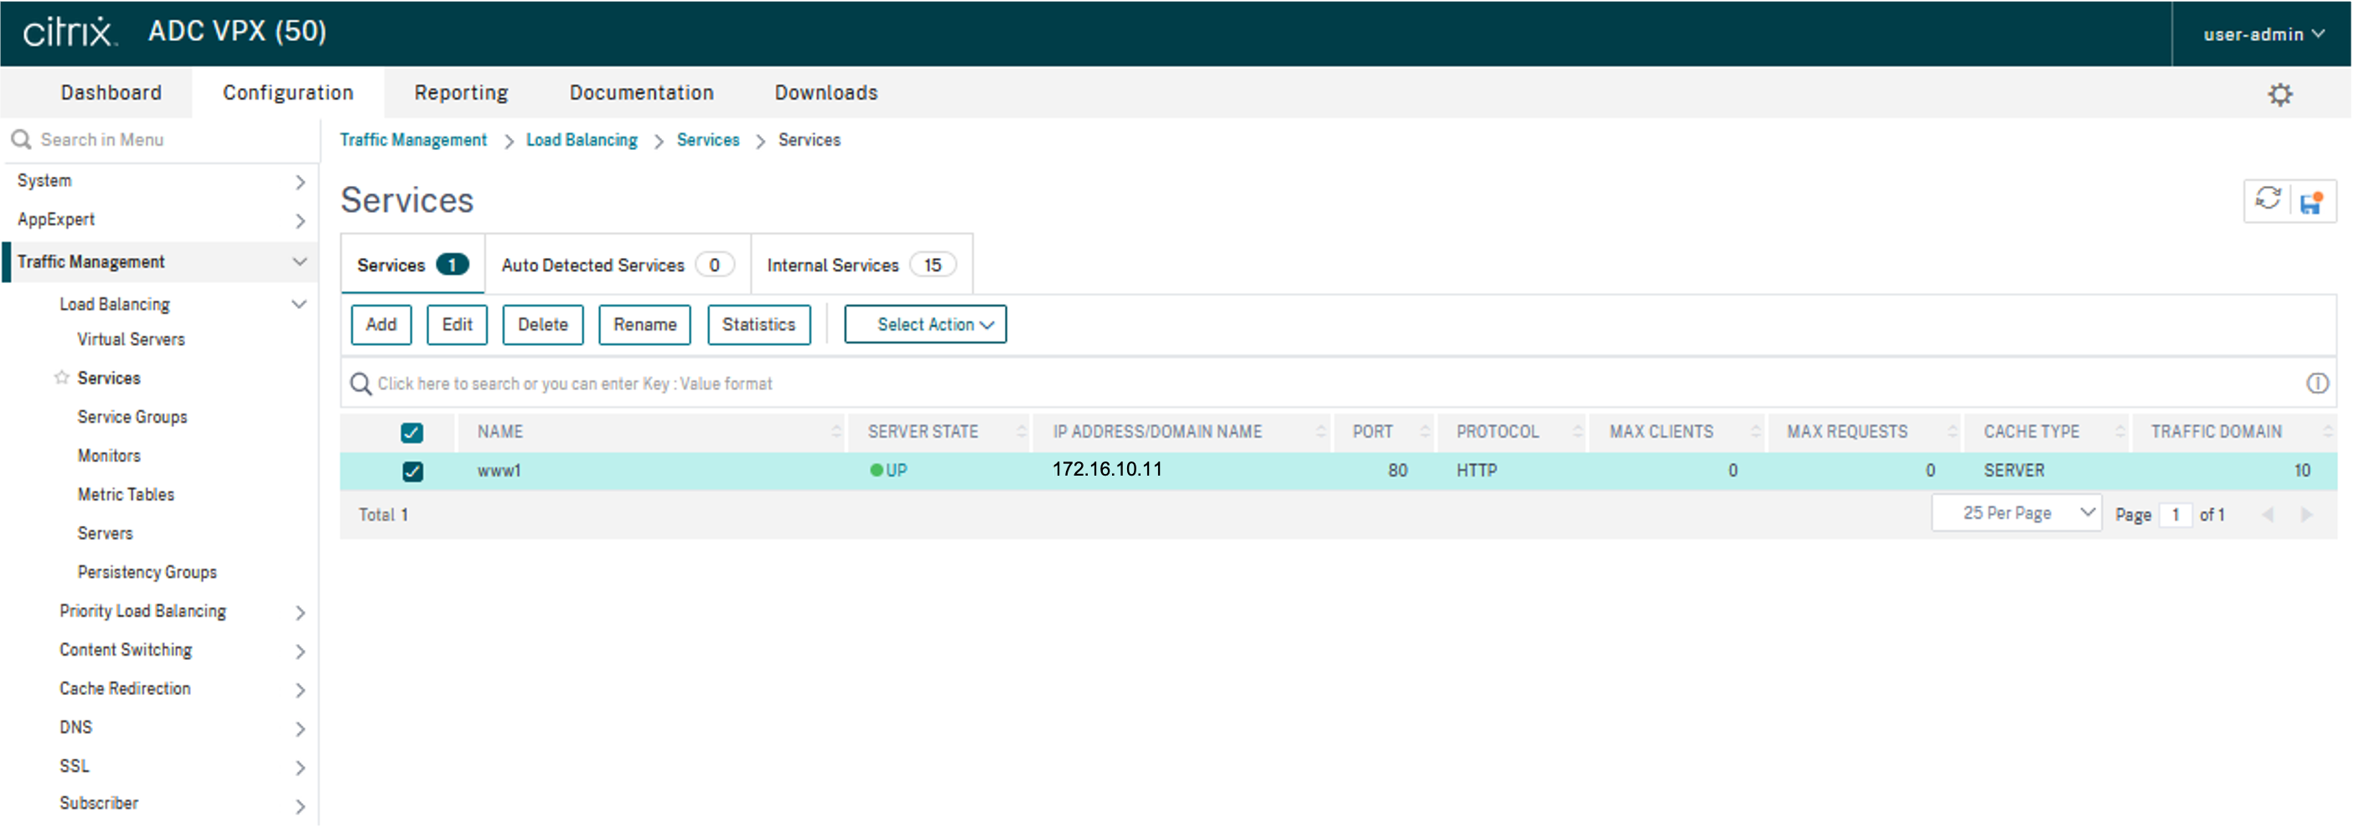Open the Reporting tab

tap(461, 93)
